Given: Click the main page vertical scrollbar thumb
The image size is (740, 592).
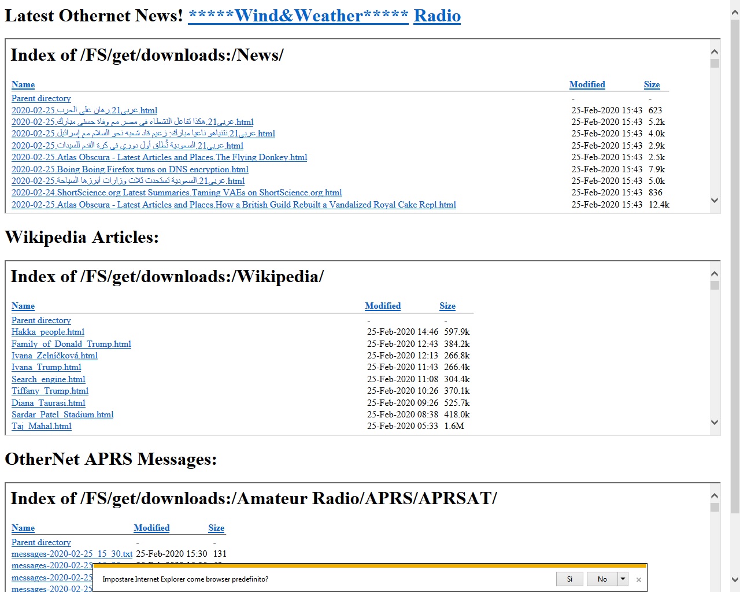Looking at the screenshot, I should coord(735,267).
